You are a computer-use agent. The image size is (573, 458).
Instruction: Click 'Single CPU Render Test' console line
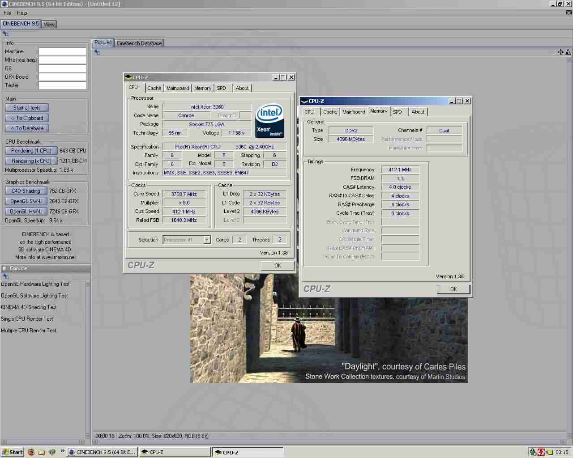click(27, 319)
